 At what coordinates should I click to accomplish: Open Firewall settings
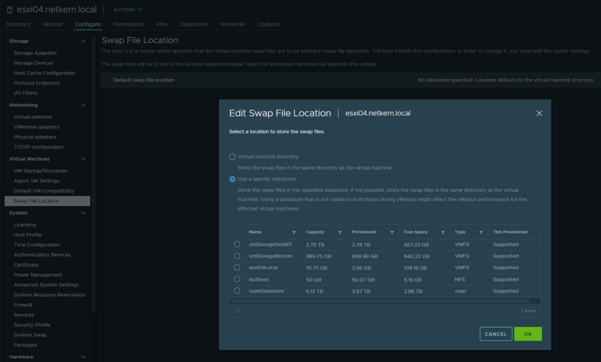23,305
